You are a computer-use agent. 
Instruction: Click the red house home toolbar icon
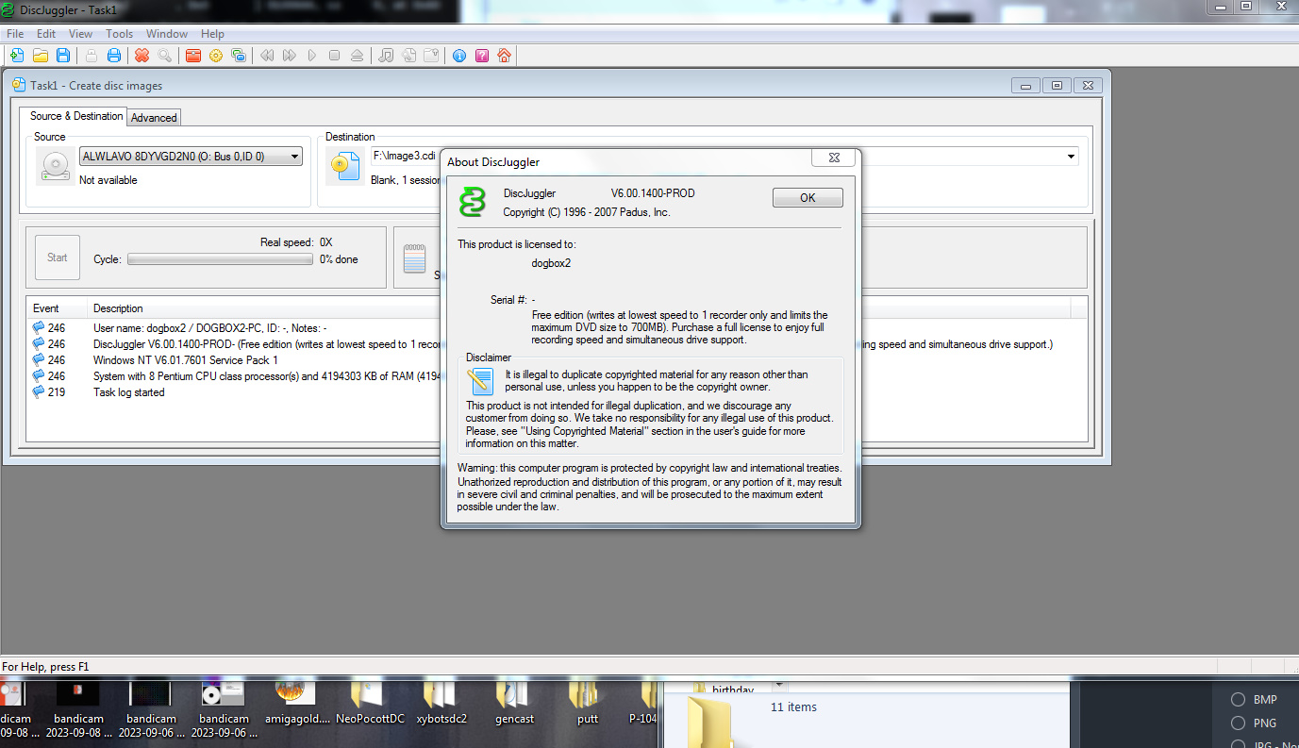click(505, 56)
